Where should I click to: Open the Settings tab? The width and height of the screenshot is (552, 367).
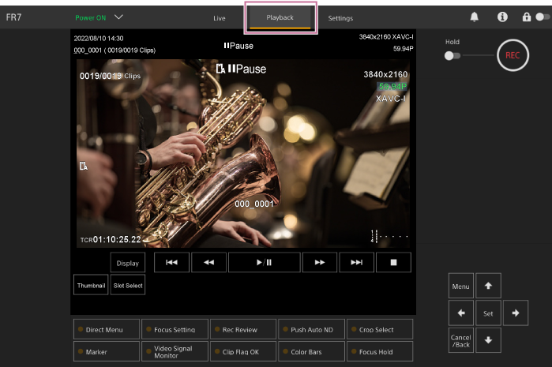pos(340,17)
